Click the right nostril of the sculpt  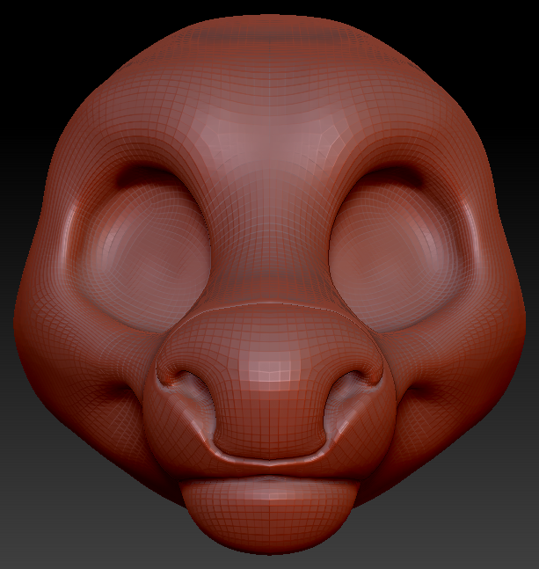tap(343, 398)
